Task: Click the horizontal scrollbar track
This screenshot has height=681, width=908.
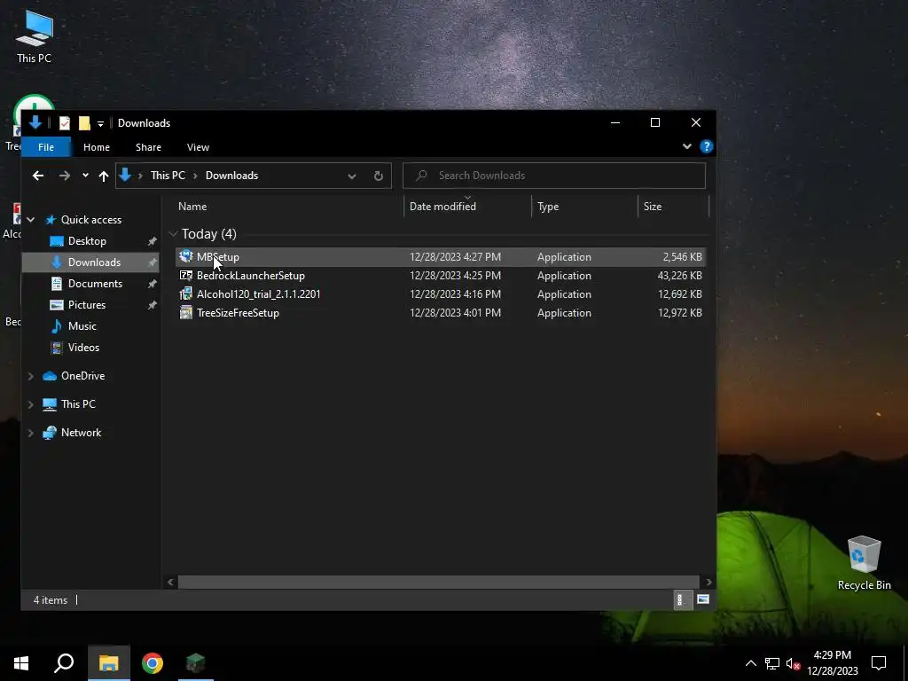Action: point(438,582)
